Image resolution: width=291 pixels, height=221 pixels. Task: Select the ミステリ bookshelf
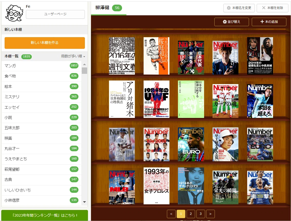pos(41,97)
